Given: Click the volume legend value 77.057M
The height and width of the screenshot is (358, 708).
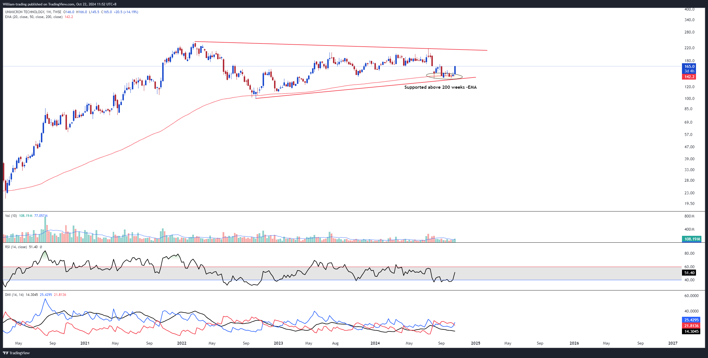Looking at the screenshot, I should [41, 216].
